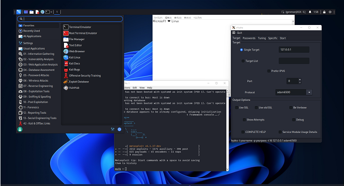The height and width of the screenshot is (186, 344).
Task: Show All Applications category
Action: (38, 36)
